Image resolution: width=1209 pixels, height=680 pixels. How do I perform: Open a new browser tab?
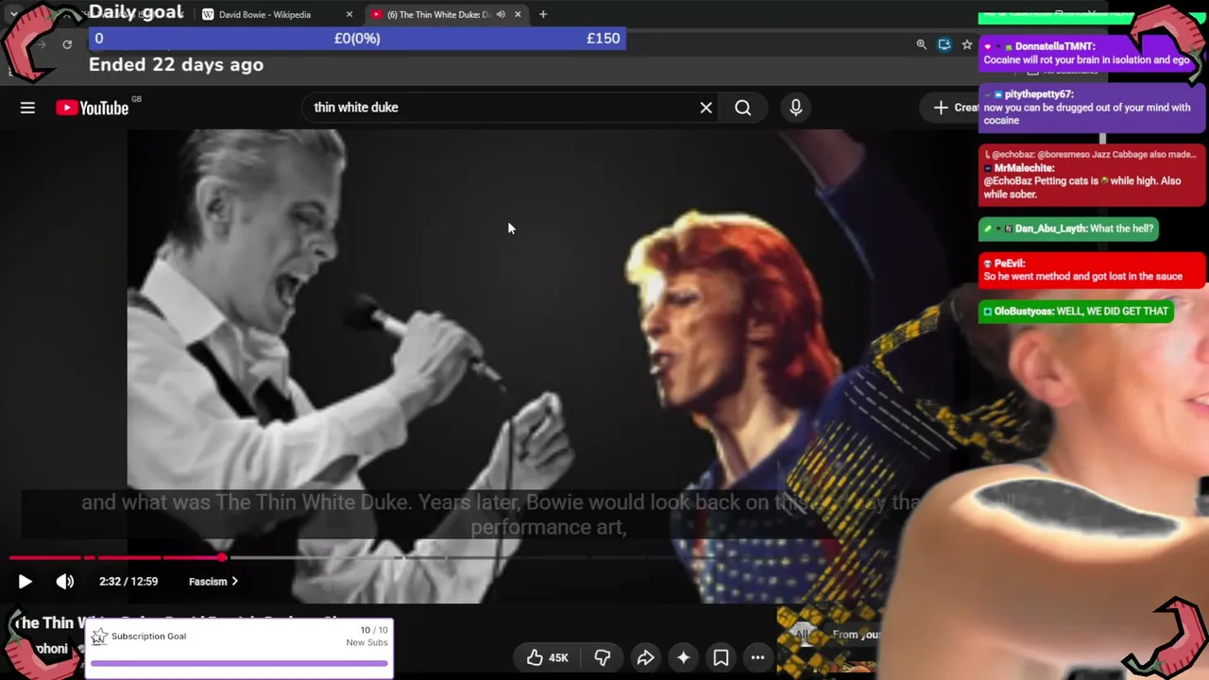tap(543, 14)
